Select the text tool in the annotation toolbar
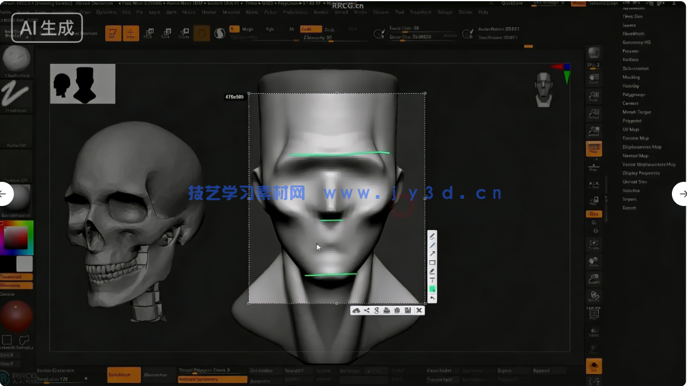Screen dimensions: 687x386 433,280
